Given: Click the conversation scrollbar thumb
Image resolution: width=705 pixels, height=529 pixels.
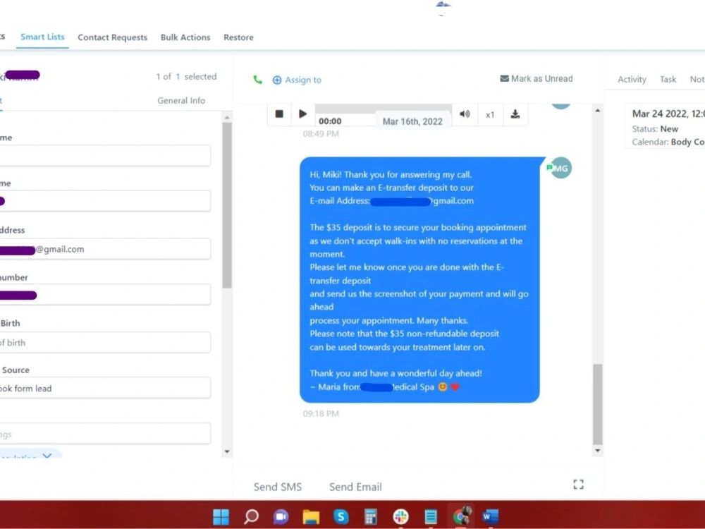Looking at the screenshot, I should point(598,404).
